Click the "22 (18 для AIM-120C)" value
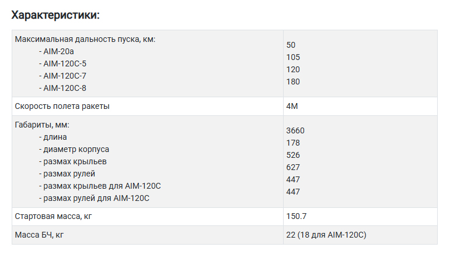Screen dimensions: 450x258 326,235
